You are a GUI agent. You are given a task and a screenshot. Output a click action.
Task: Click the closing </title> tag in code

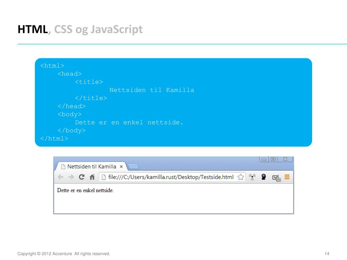(x=91, y=98)
